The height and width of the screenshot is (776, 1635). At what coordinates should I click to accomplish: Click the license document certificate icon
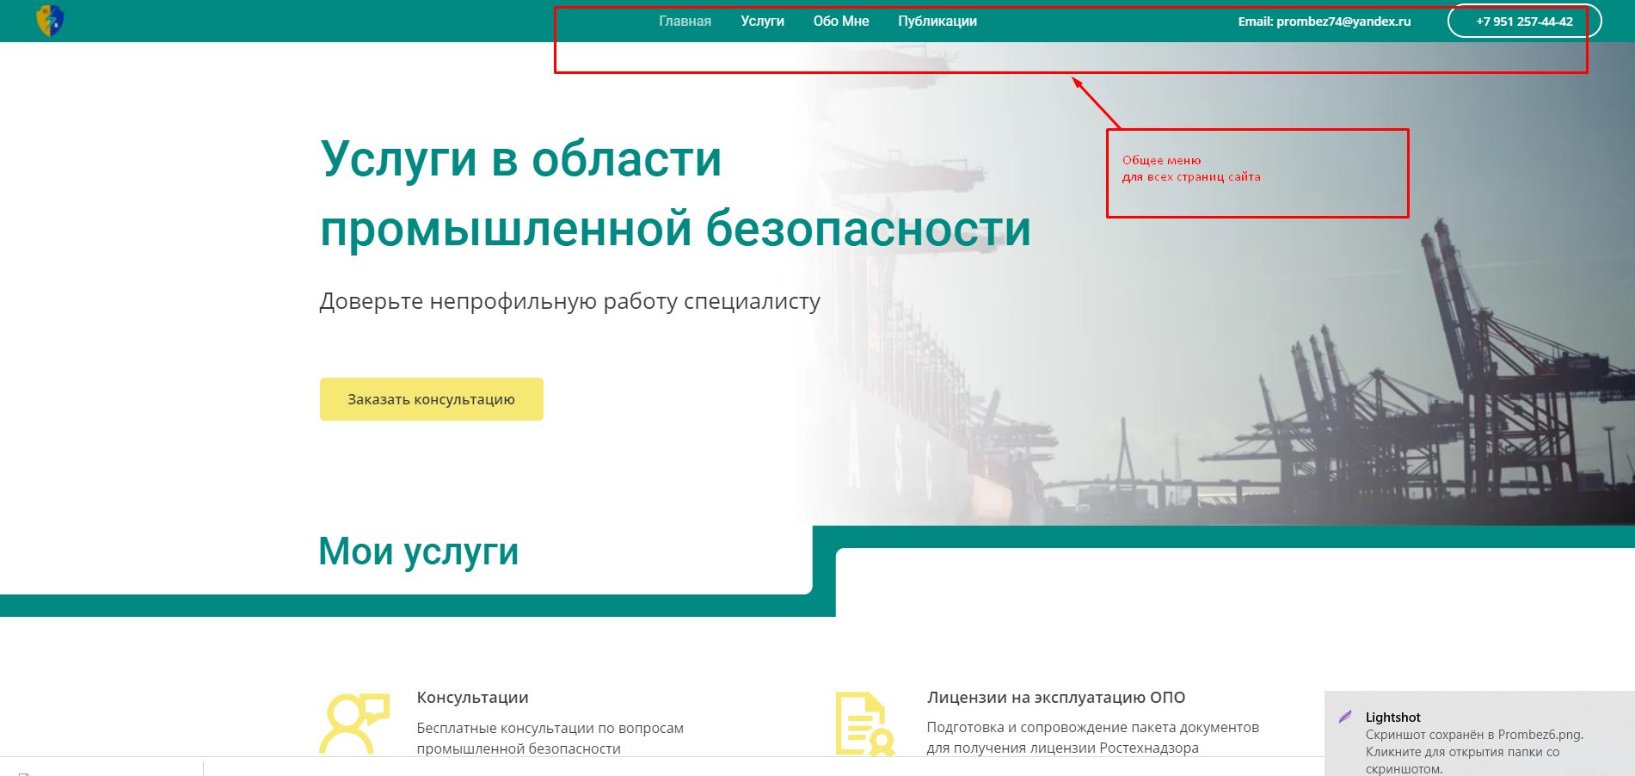point(865,723)
